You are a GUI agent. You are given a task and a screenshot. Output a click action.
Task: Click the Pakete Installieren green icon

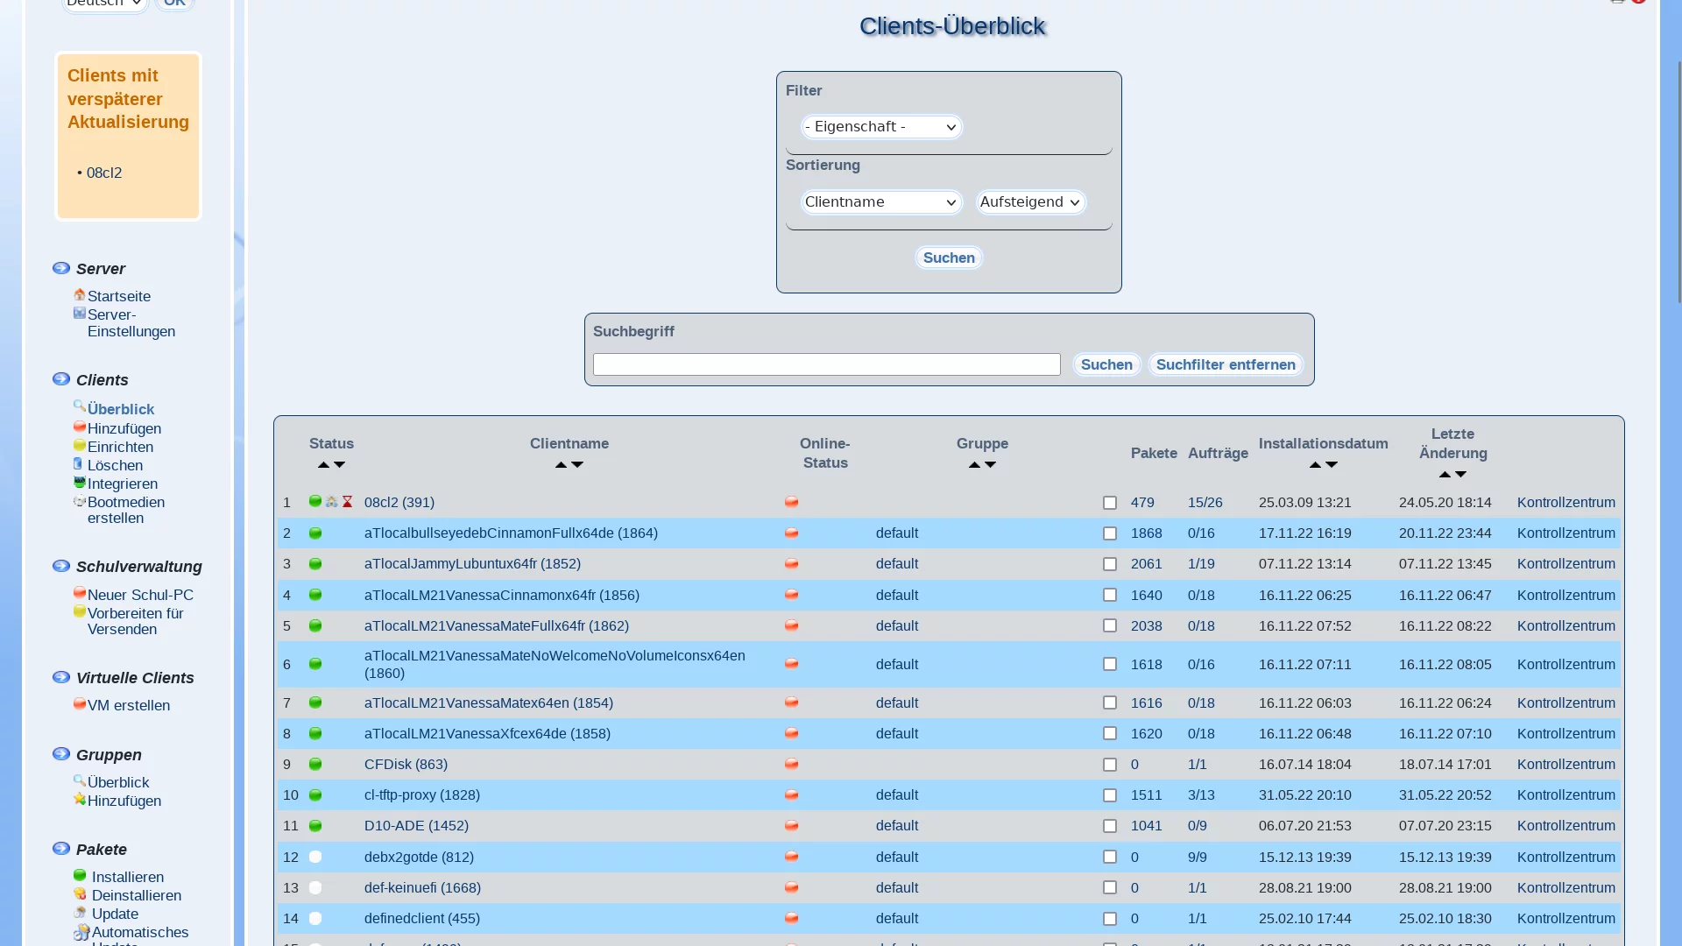80,875
